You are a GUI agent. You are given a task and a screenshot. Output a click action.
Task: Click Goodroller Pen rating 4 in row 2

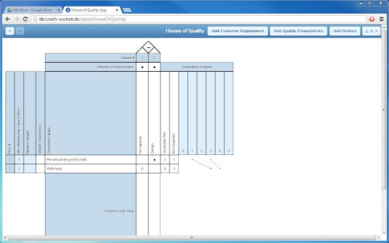pos(165,169)
